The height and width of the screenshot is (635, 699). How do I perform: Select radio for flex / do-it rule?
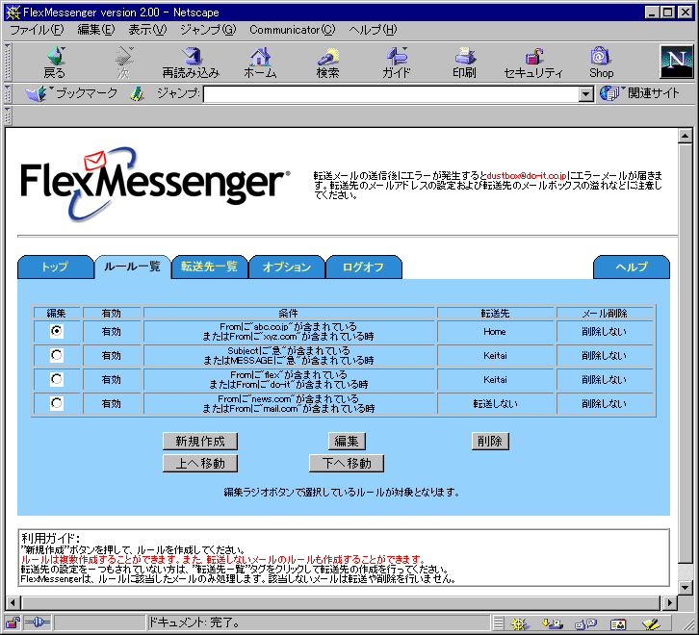click(x=57, y=379)
